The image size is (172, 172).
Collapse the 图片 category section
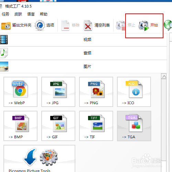pyautogui.click(x=83, y=66)
